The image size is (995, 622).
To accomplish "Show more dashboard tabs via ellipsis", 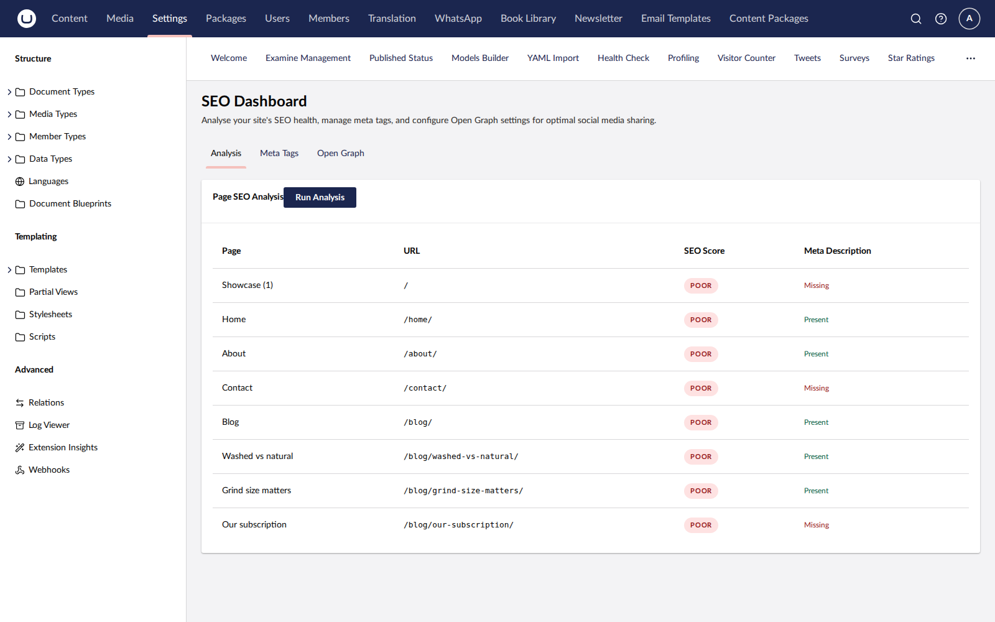I will 971,58.
